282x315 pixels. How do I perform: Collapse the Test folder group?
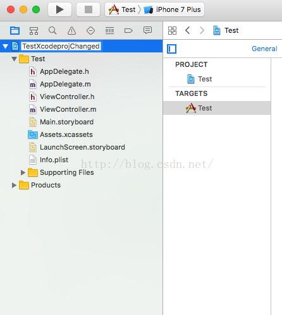(14, 59)
